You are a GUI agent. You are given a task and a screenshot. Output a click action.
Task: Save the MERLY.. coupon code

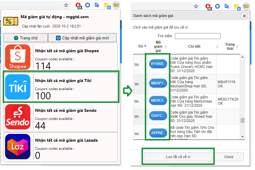click(158, 101)
